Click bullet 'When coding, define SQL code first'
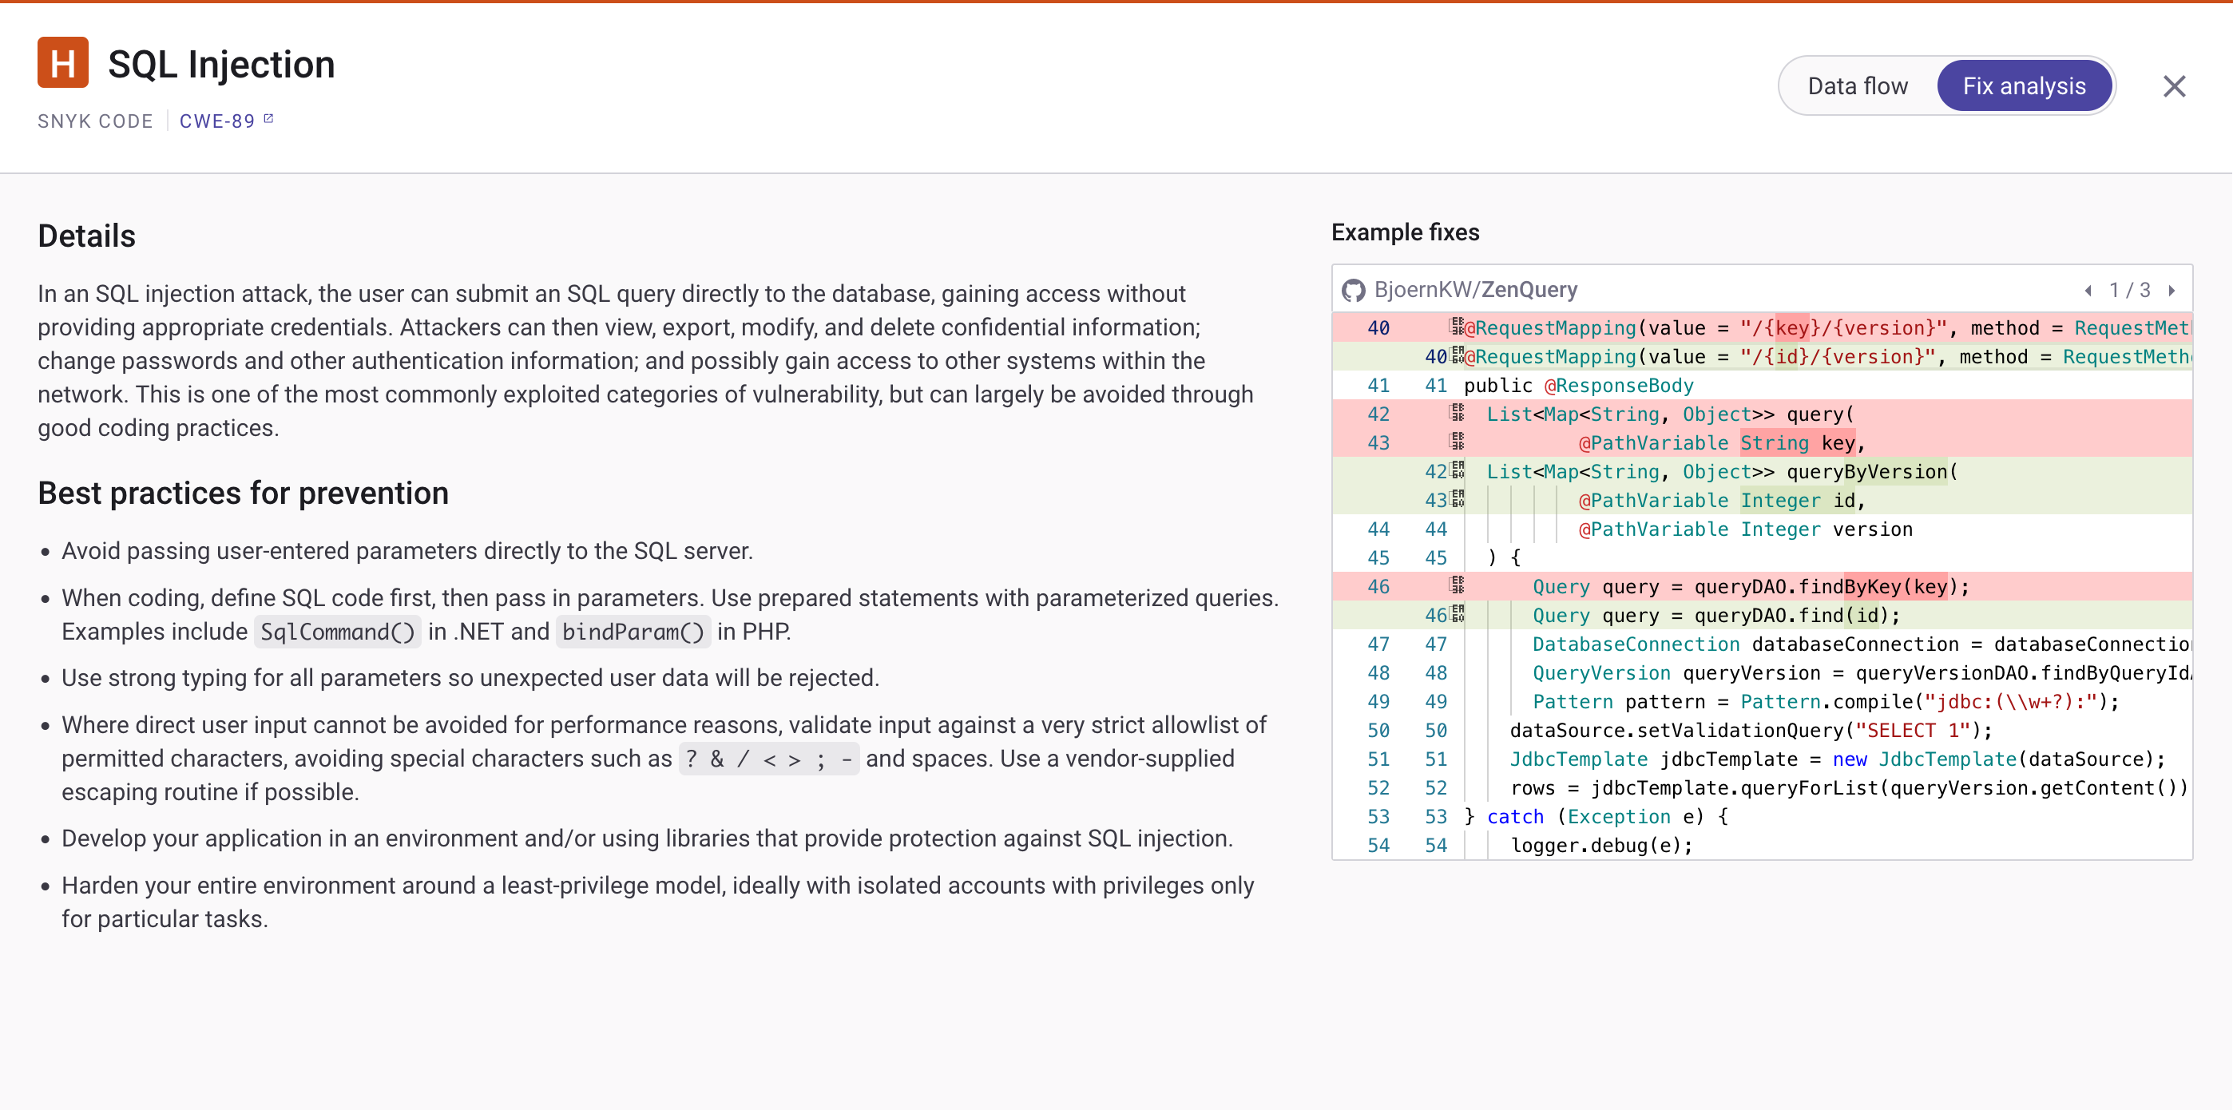2233x1110 pixels. click(x=670, y=614)
